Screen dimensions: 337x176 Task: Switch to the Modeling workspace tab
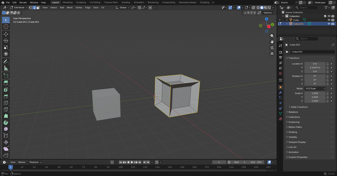coord(68,2)
